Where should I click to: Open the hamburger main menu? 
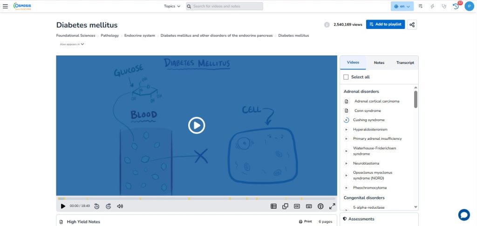(x=5, y=6)
